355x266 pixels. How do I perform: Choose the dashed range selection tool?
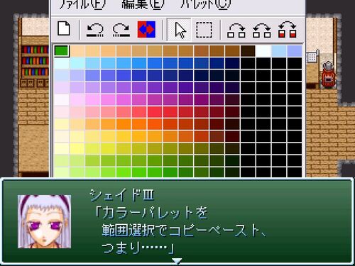coord(204,30)
